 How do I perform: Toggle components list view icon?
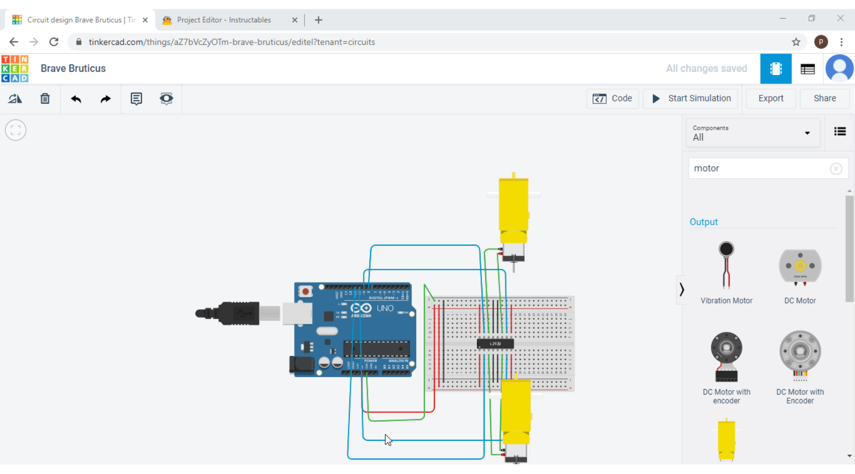[x=840, y=132]
